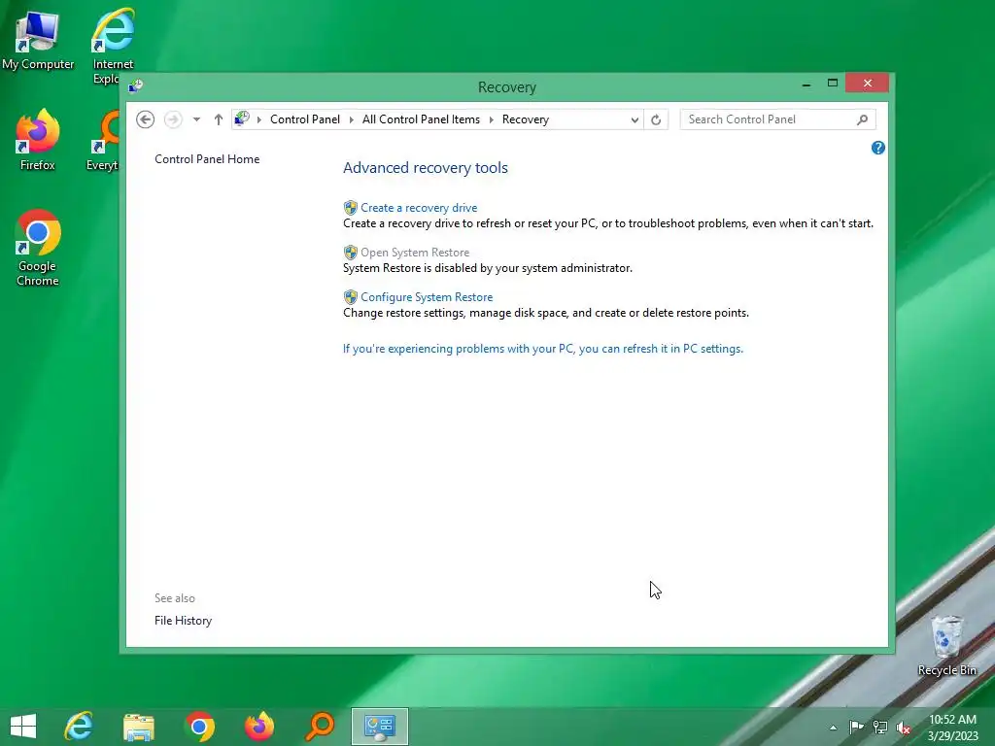Refresh the Recovery page
The width and height of the screenshot is (995, 746).
pyautogui.click(x=656, y=119)
